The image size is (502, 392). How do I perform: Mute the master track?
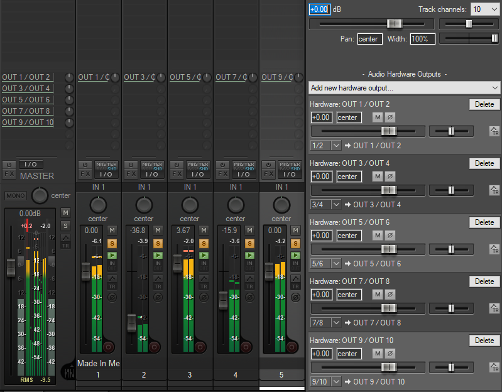tap(65, 213)
